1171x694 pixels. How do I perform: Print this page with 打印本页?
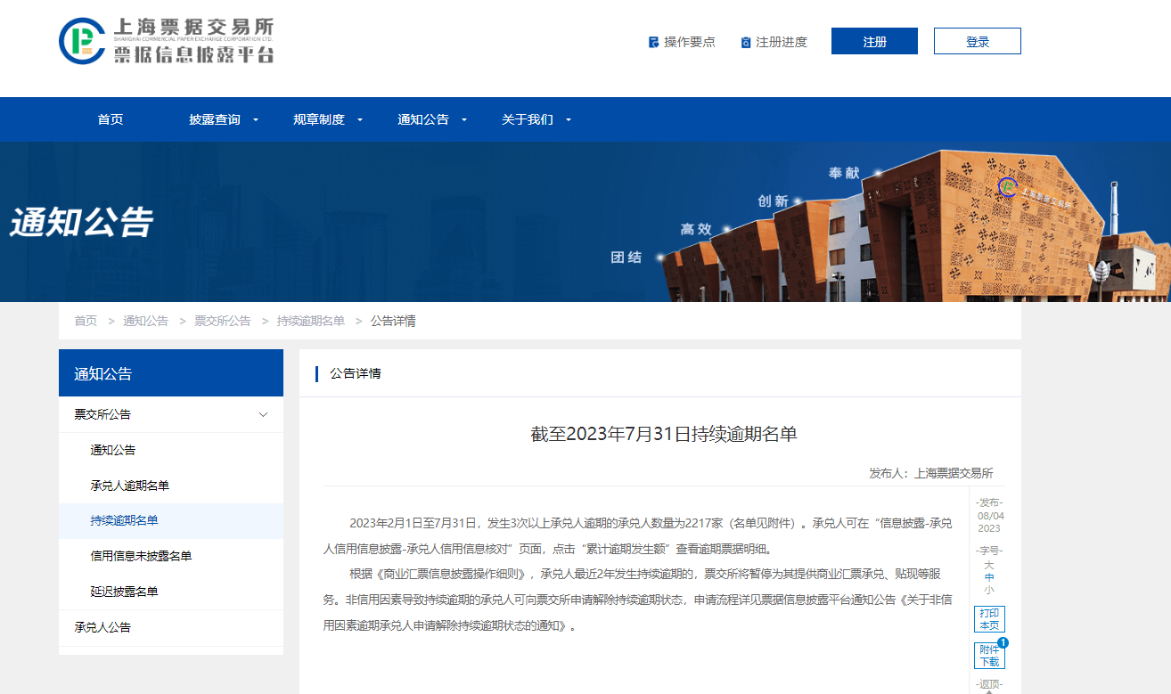pos(989,619)
